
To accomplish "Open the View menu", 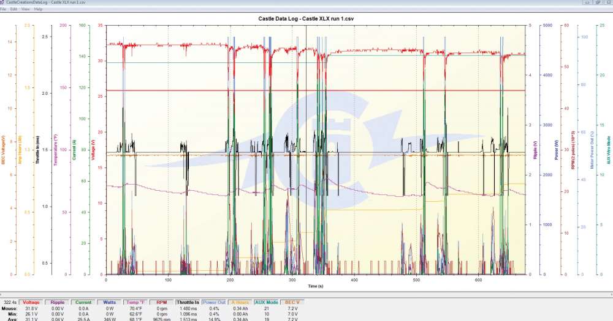I will (25, 9).
